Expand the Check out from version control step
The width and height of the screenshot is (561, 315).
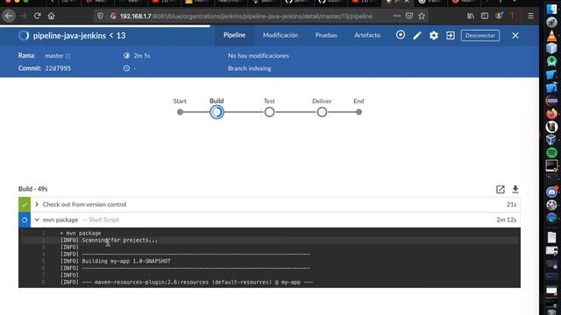coord(37,204)
